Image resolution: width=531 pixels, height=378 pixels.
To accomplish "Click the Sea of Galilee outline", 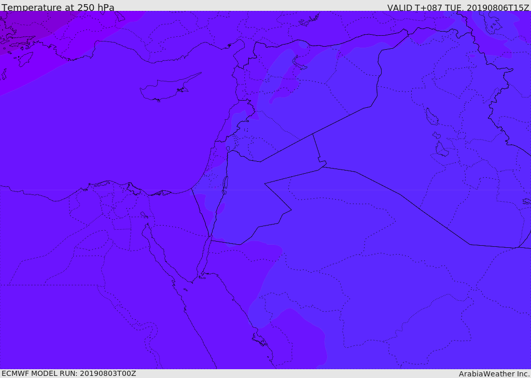I will click(228, 149).
